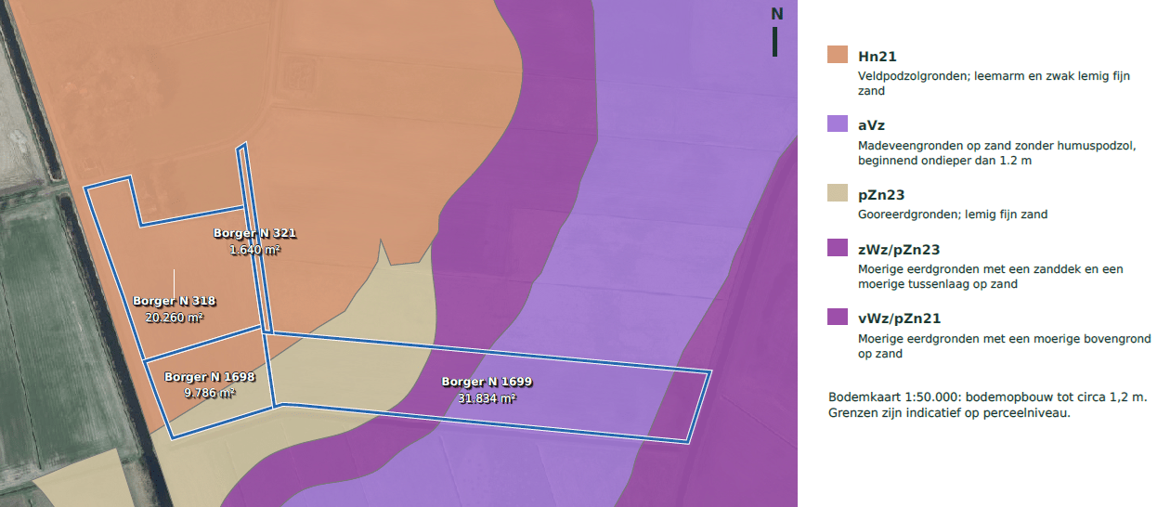Viewport: 1170px width, 507px height.
Task: Click the zWz/pZn23 legend heading
Action: tap(900, 249)
